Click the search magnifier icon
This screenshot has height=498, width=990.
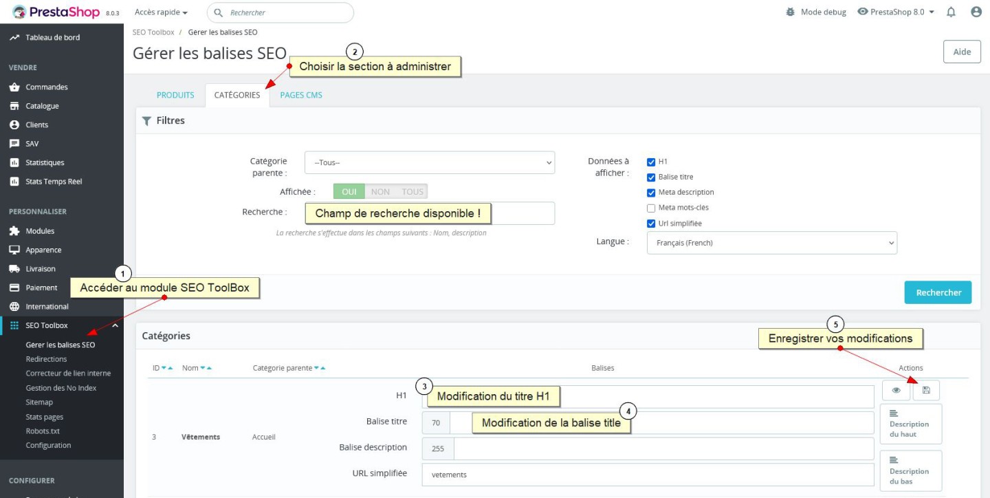[219, 12]
